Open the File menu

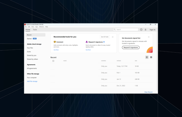coord(25,27)
